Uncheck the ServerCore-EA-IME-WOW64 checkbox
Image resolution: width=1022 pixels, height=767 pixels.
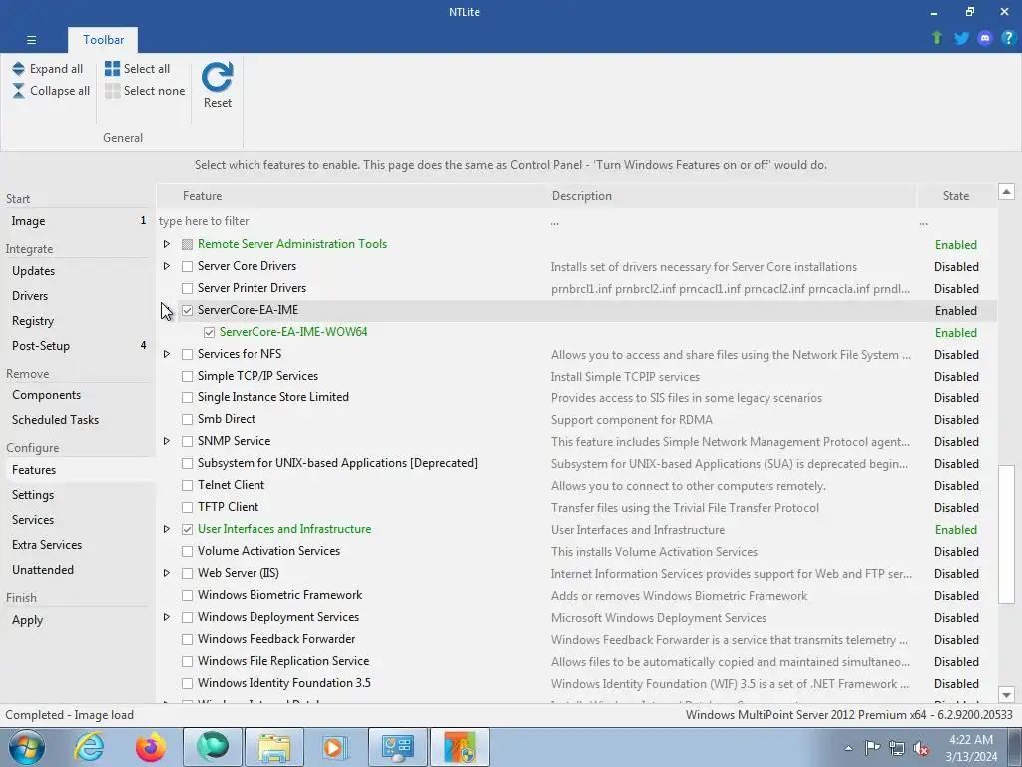pos(210,332)
